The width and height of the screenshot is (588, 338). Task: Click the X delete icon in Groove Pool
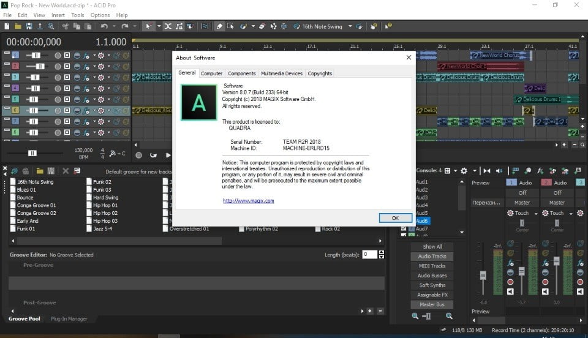coord(66,171)
